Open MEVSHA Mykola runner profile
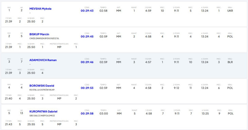The height and width of the screenshot is (130, 248). coord(40,9)
